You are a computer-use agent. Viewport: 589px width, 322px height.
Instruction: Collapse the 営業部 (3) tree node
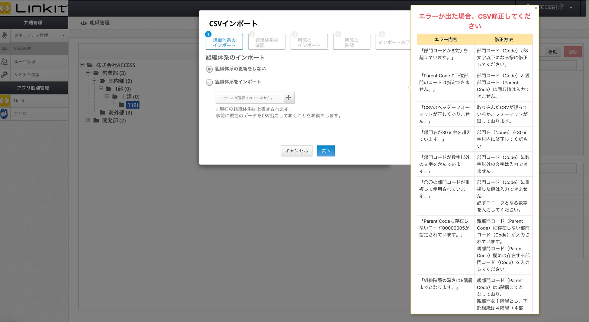pyautogui.click(x=88, y=73)
